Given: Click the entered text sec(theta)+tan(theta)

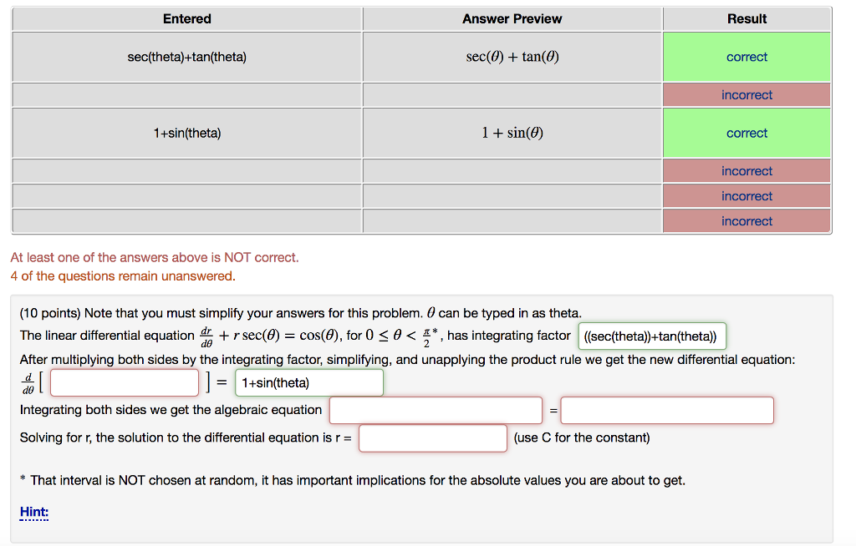Looking at the screenshot, I should coord(186,57).
